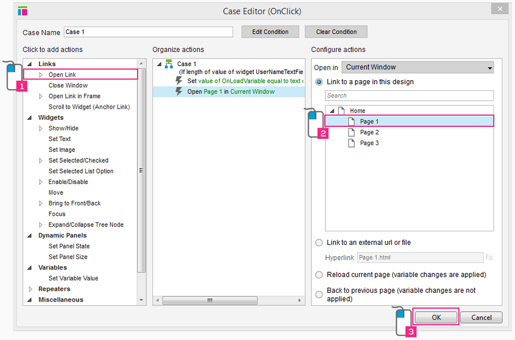Click the OK button
Viewport: 515px width, 340px height.
coord(436,317)
